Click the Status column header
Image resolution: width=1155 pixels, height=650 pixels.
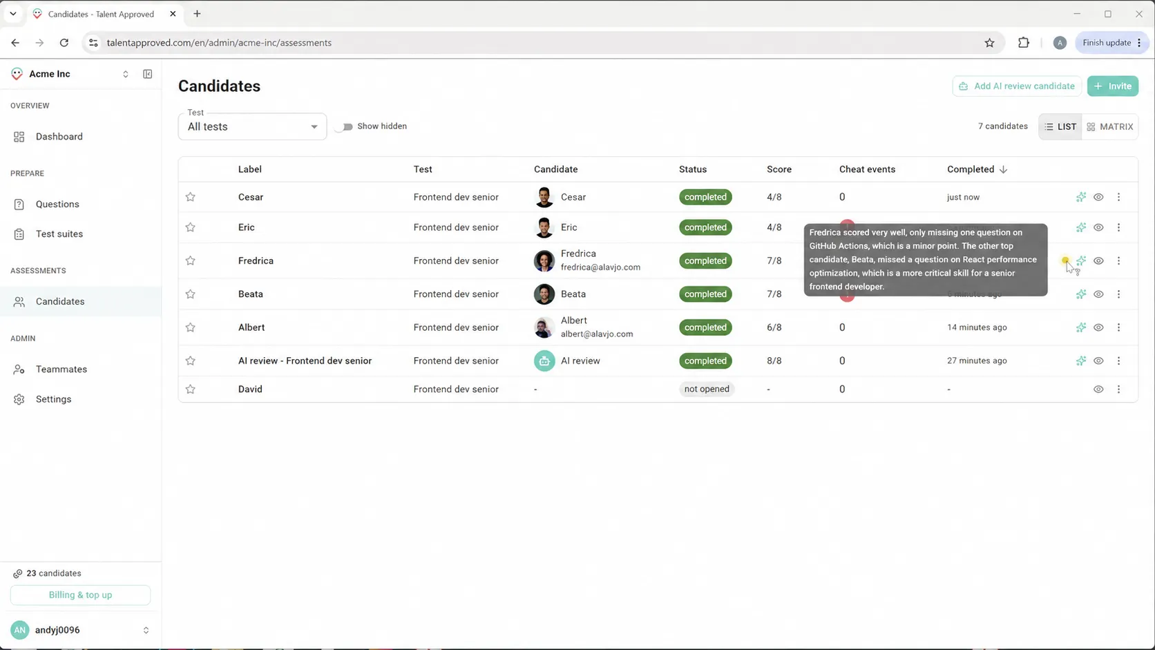693,169
